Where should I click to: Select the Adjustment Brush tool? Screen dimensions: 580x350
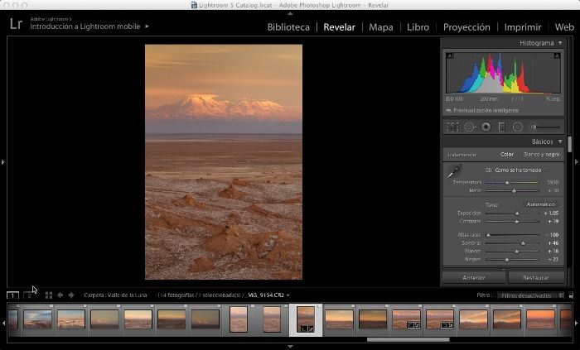pos(534,127)
